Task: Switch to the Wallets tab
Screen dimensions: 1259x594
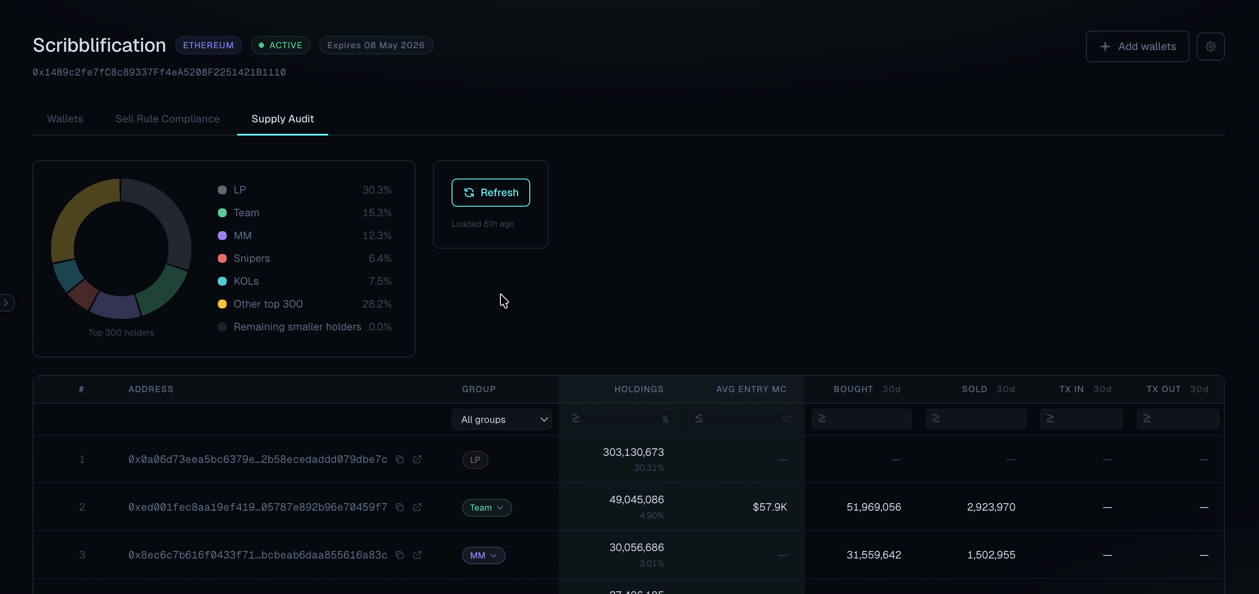Action: tap(65, 118)
